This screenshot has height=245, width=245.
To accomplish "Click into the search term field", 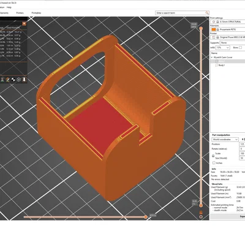I will click(x=181, y=13).
